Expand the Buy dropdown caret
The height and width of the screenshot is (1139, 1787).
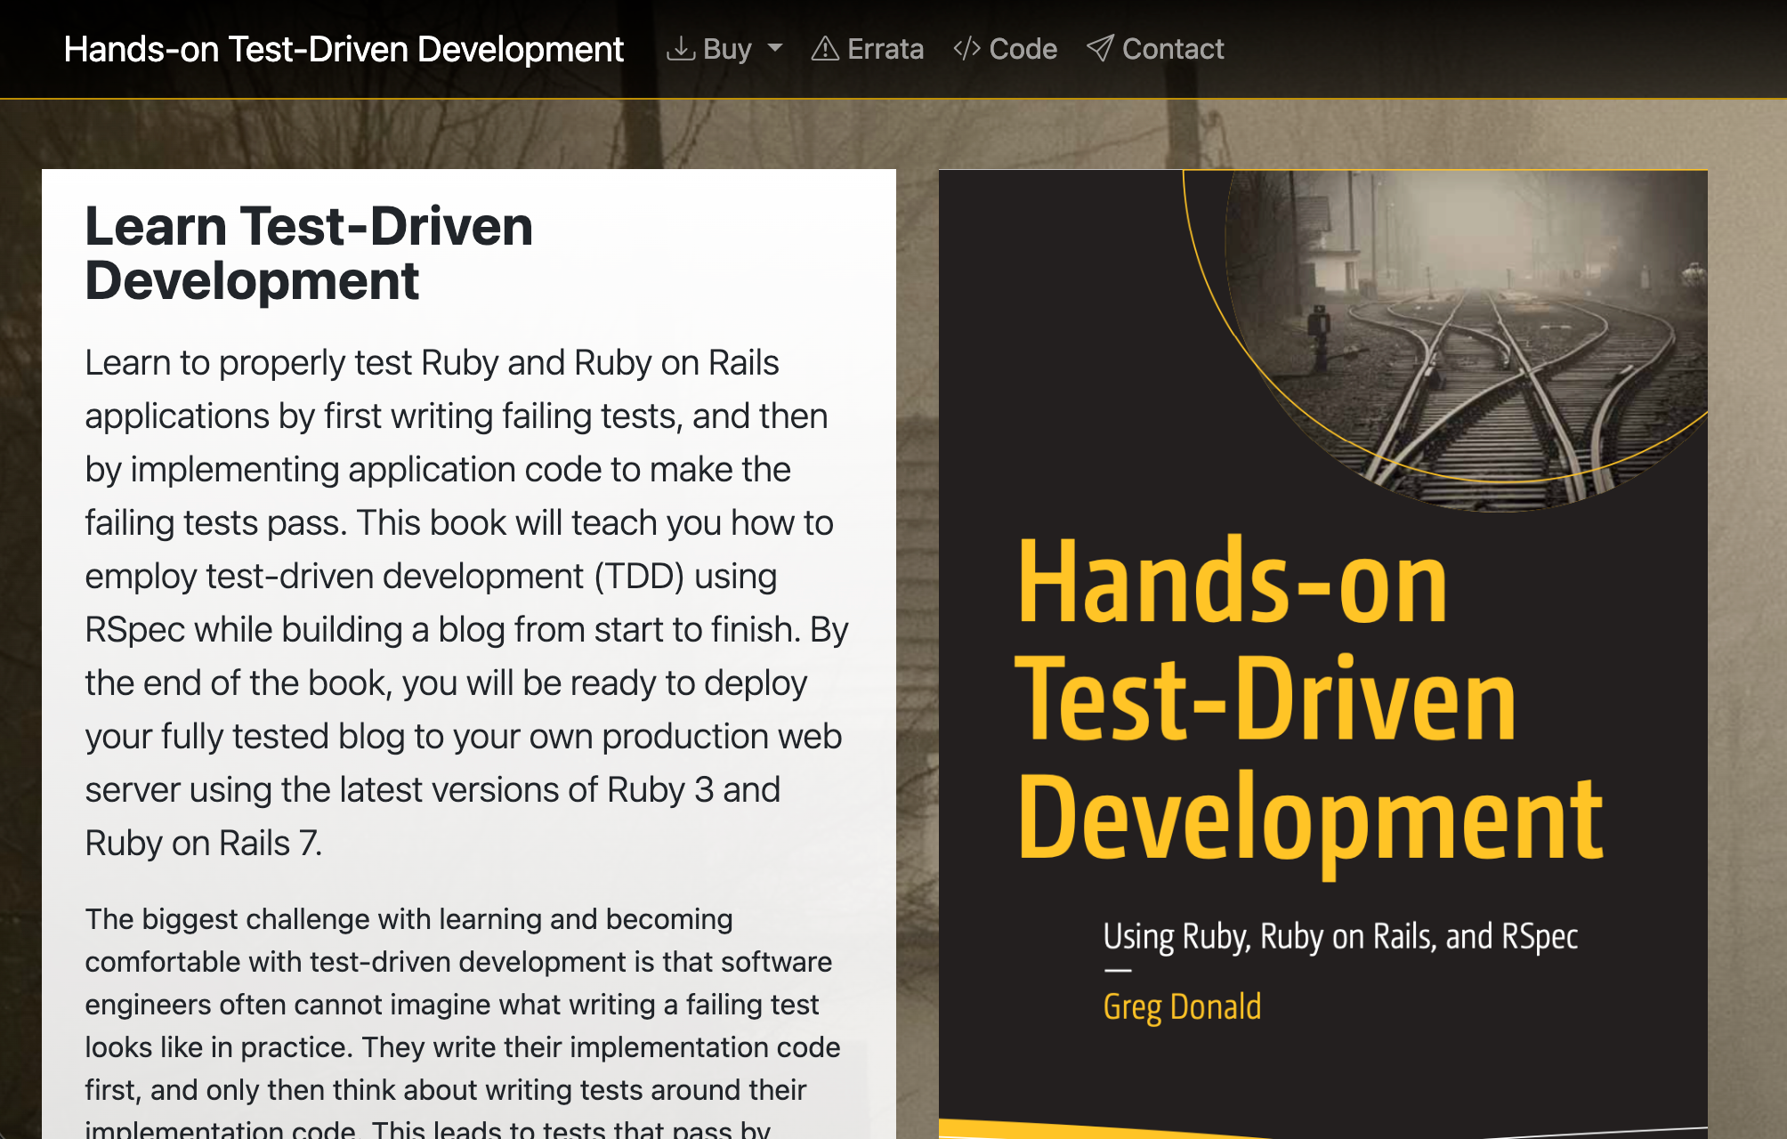tap(775, 48)
